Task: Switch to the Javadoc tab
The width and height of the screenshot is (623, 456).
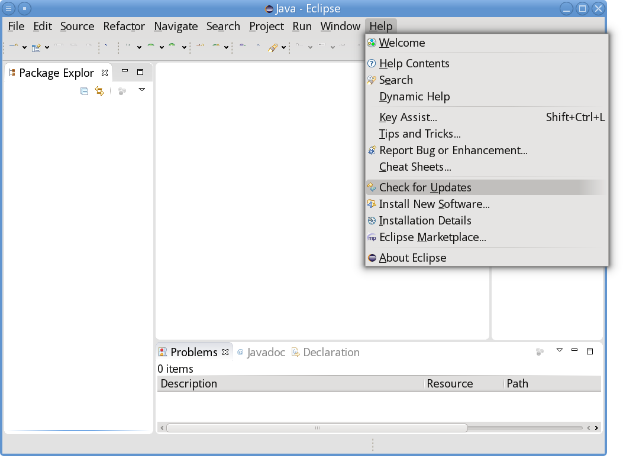Action: 261,352
